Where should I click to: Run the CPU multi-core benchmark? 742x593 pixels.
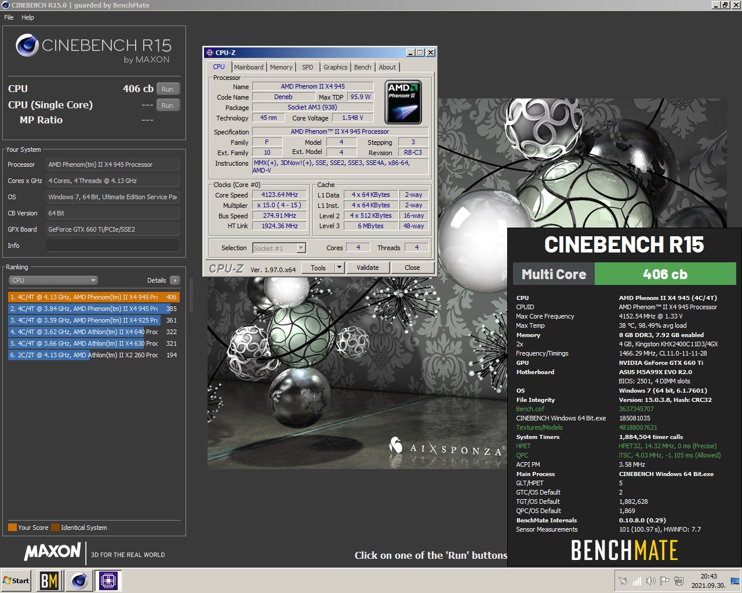[168, 89]
